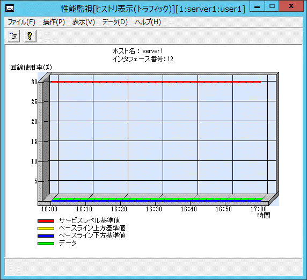Click the 時間 axis title
This screenshot has width=307, height=280.
tap(264, 216)
